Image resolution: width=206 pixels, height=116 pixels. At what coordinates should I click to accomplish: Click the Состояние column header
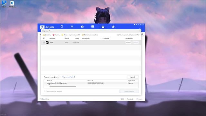[106, 39]
